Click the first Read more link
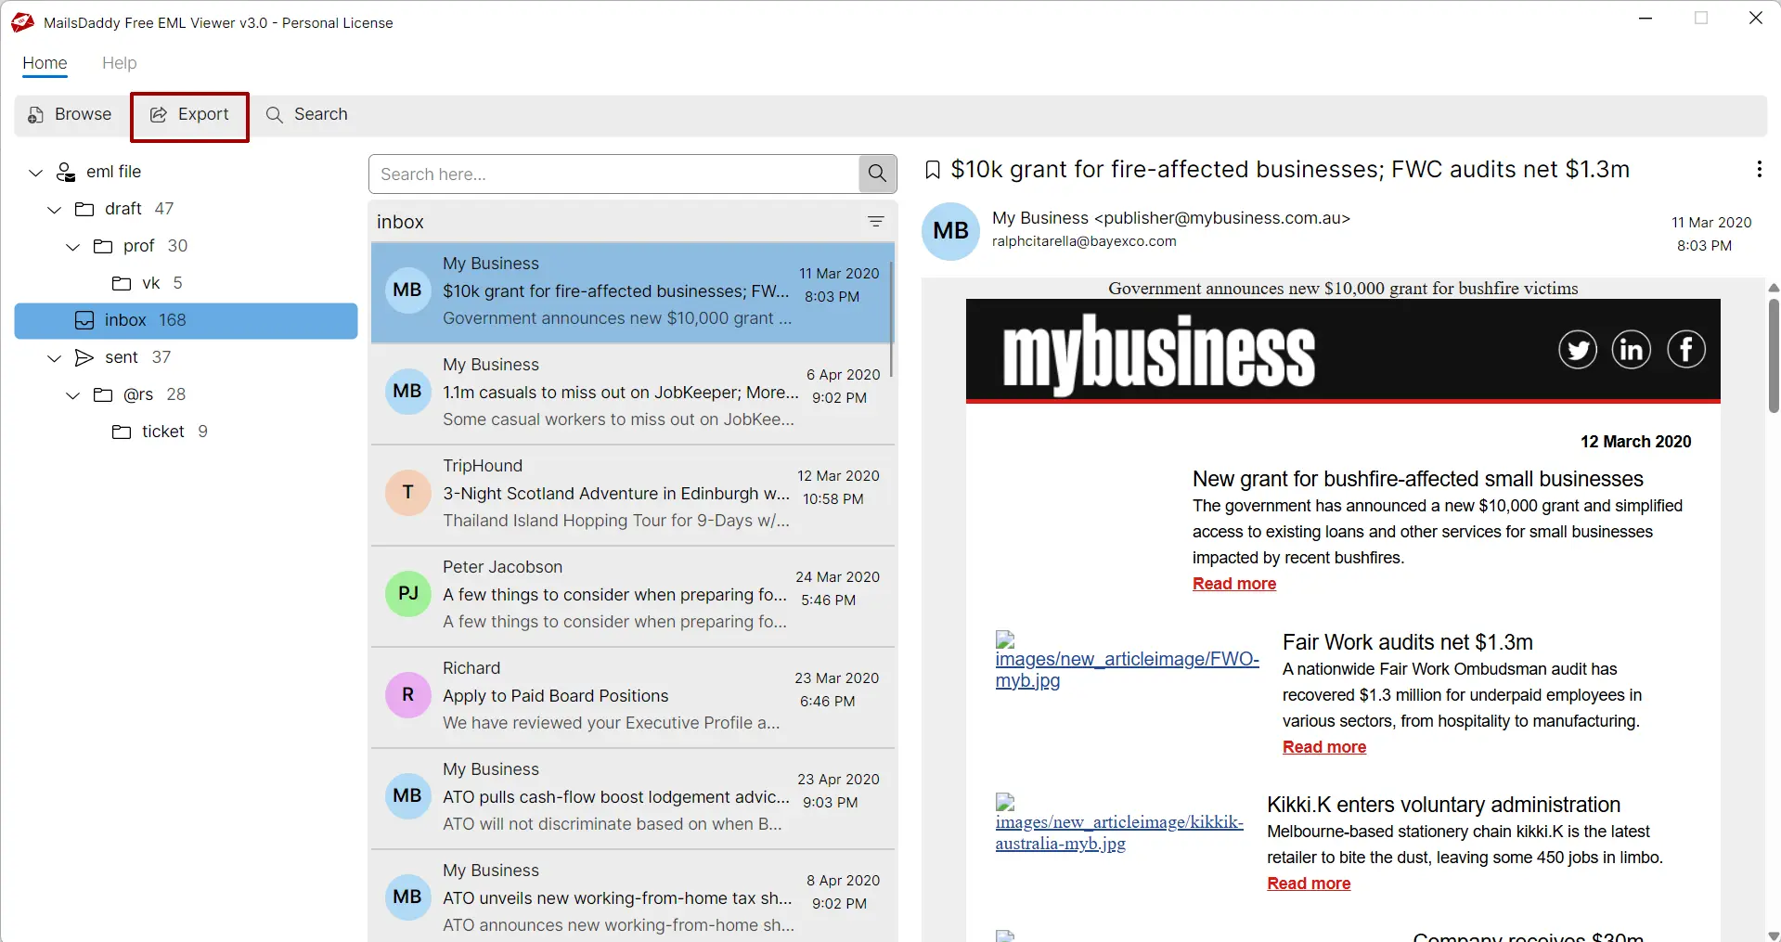The image size is (1781, 942). click(x=1233, y=584)
